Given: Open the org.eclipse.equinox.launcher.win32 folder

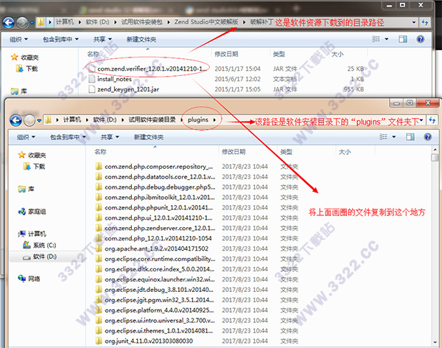Looking at the screenshot, I should [155, 279].
